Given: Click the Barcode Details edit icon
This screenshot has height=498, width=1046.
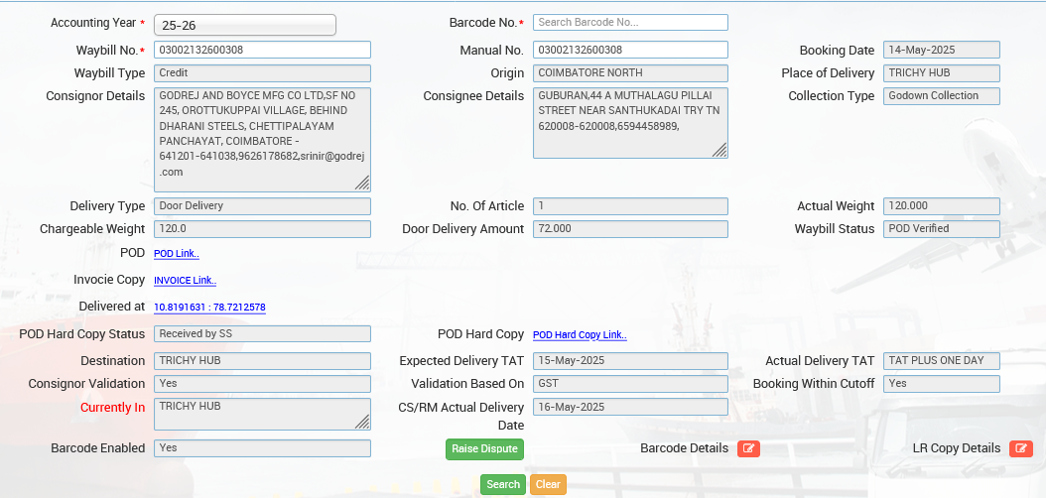Looking at the screenshot, I should point(748,448).
